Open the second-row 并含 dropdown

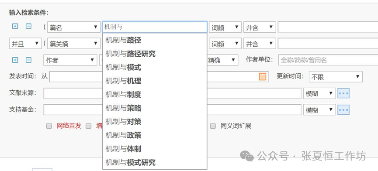(260, 44)
